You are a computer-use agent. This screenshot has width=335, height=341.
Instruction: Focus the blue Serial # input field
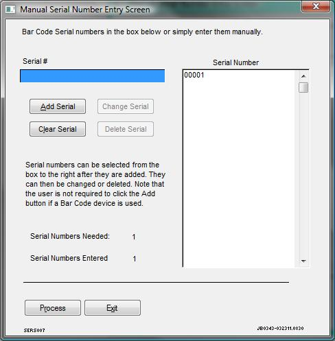click(92, 76)
